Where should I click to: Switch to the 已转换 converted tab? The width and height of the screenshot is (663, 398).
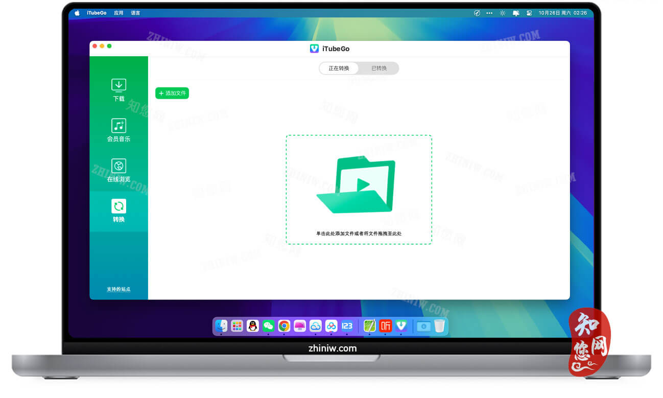(x=378, y=68)
